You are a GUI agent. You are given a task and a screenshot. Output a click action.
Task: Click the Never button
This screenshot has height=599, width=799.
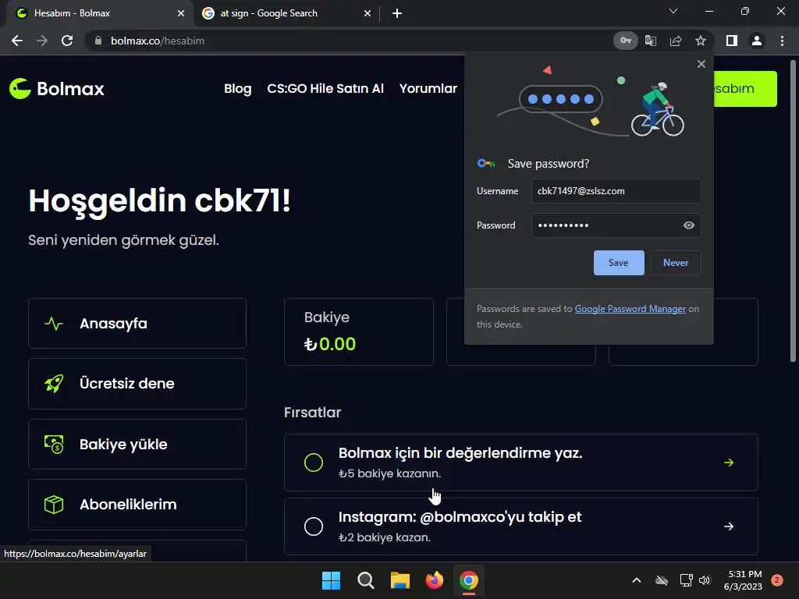676,263
